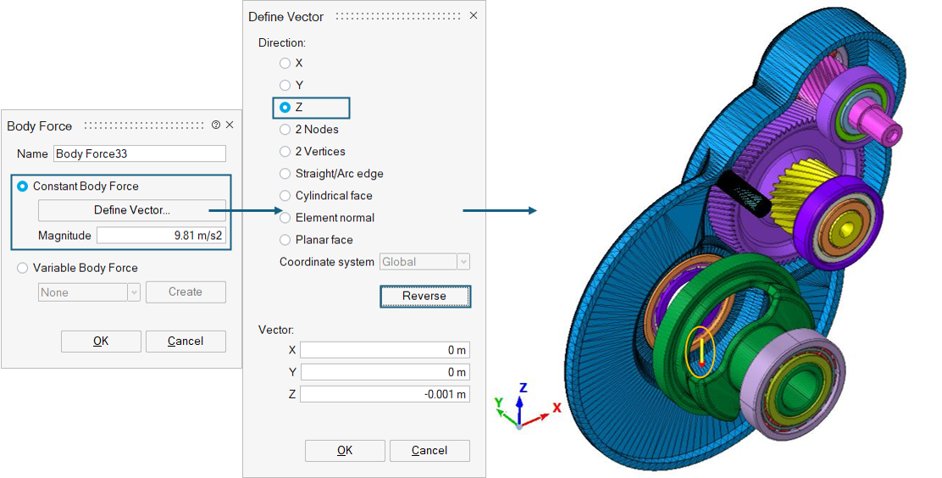
Task: Select the X direction radio button
Action: click(285, 63)
